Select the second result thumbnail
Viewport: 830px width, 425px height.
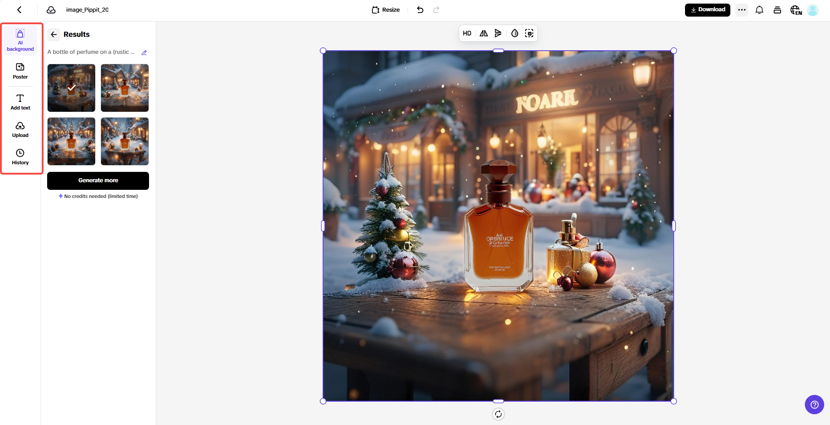pos(124,88)
